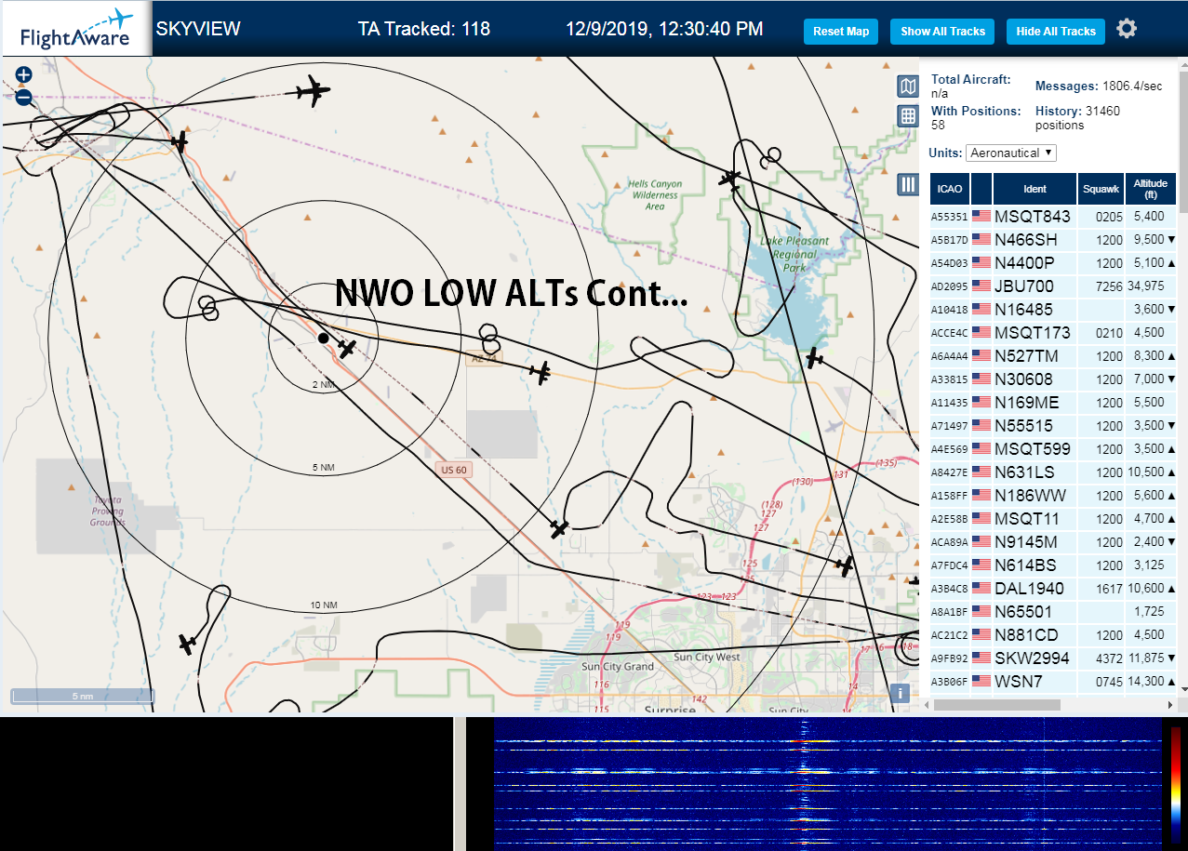Open the Units dropdown
This screenshot has width=1188, height=851.
pyautogui.click(x=1011, y=153)
